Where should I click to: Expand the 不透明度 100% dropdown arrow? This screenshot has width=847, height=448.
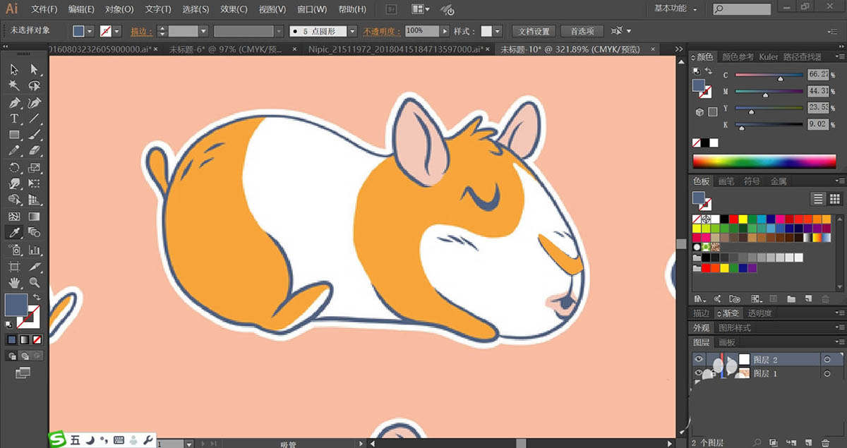point(445,31)
